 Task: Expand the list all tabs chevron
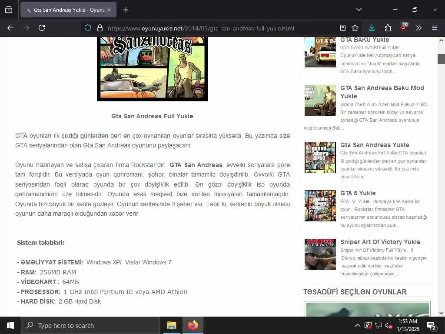[359, 10]
